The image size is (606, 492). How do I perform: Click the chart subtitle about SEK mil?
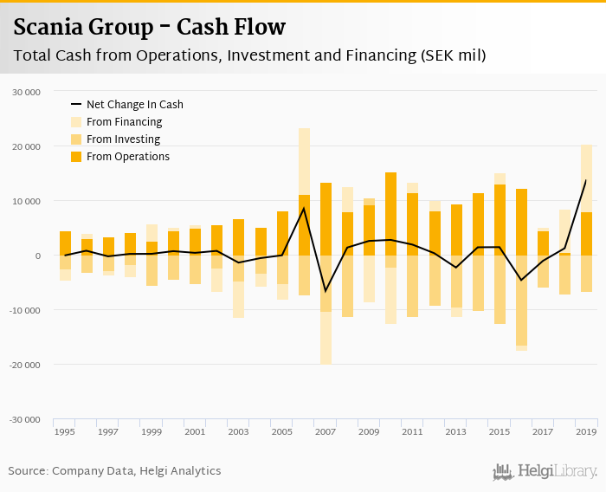(x=249, y=55)
